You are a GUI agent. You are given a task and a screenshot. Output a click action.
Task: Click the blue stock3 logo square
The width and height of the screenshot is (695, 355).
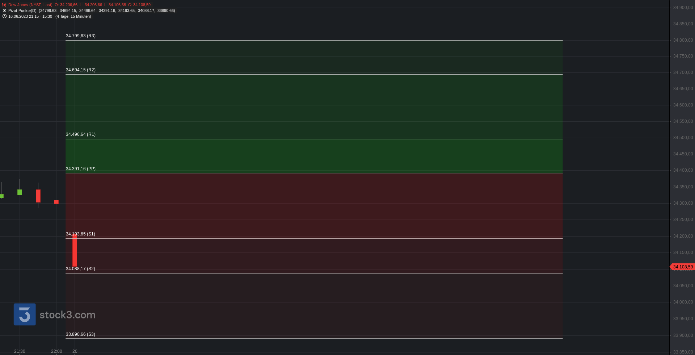pos(25,314)
